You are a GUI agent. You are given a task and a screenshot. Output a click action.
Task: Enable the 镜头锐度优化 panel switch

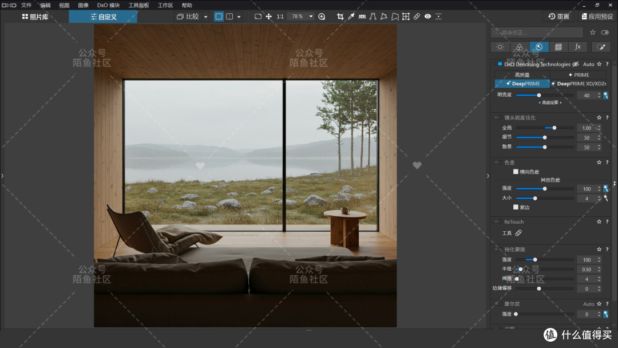pos(498,117)
